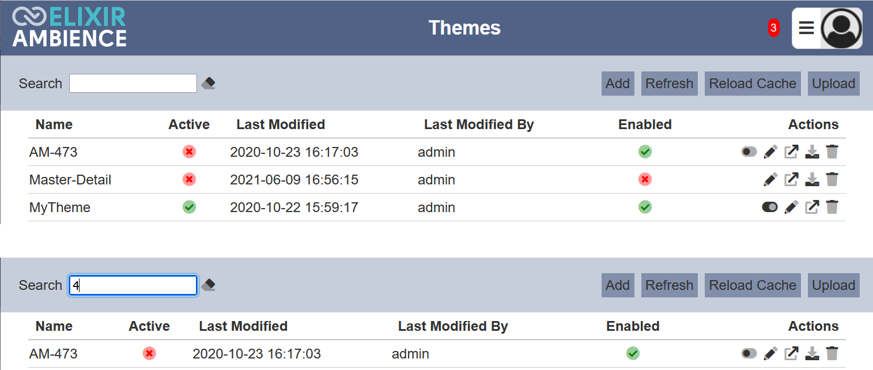Click the top Reload Cache button
Viewport: 873px width, 370px height.
pos(753,84)
